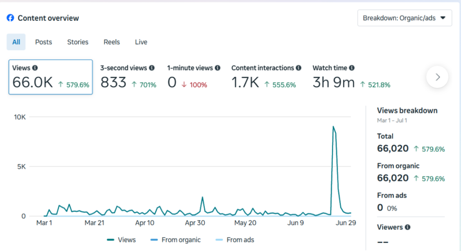This screenshot has height=251, width=461.
Task: Click the info icon next to Views
Action: tap(35, 68)
